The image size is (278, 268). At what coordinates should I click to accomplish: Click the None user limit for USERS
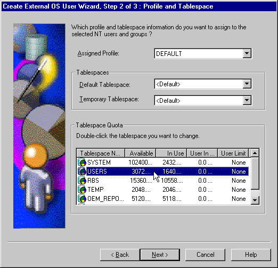[239, 172]
